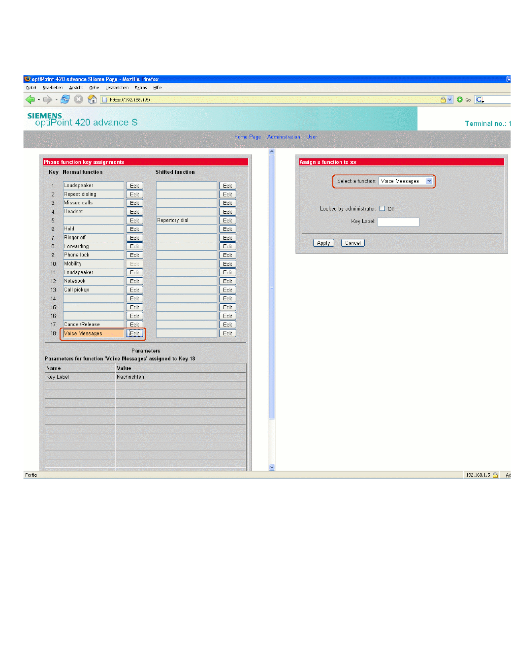This screenshot has height=647, width=511.
Task: Open the Hilfe menu
Action: (x=158, y=88)
